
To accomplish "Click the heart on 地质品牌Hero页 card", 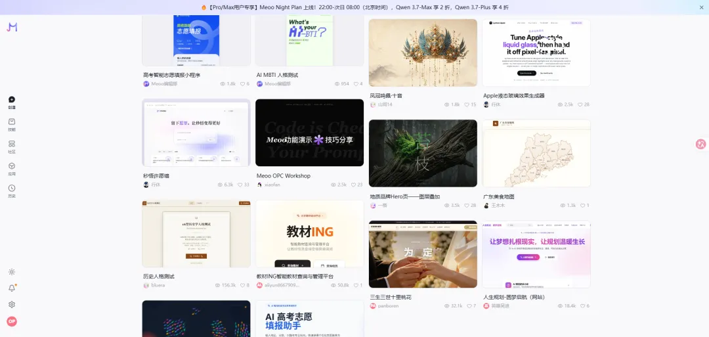I will [x=467, y=206].
